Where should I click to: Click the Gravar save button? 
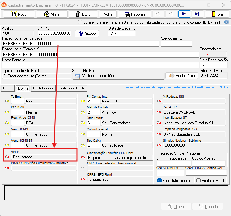(x=176, y=207)
